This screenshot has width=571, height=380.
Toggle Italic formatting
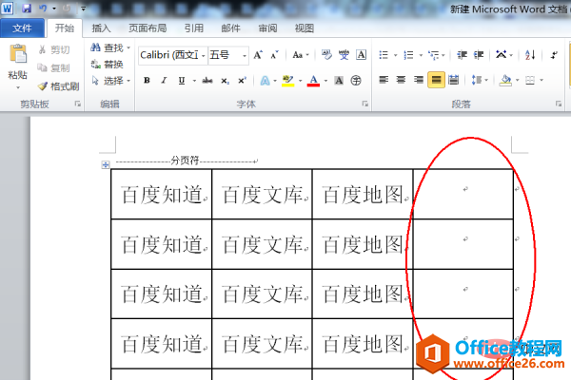click(164, 81)
